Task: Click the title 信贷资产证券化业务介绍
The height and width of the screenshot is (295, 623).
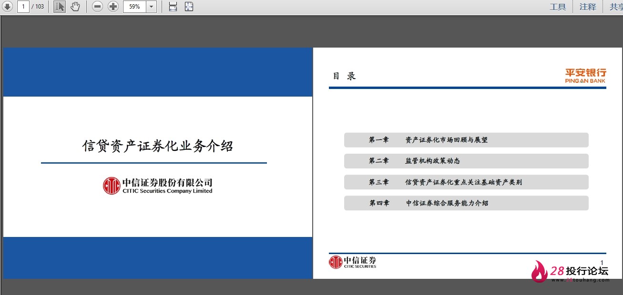Action: (x=158, y=146)
